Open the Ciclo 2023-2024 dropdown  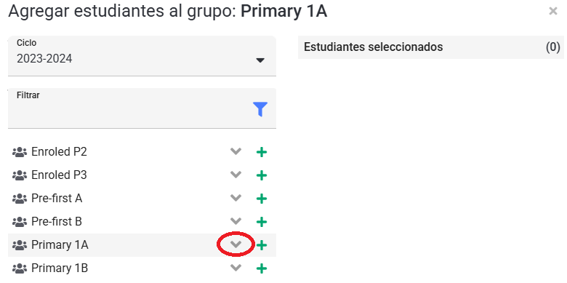142,56
